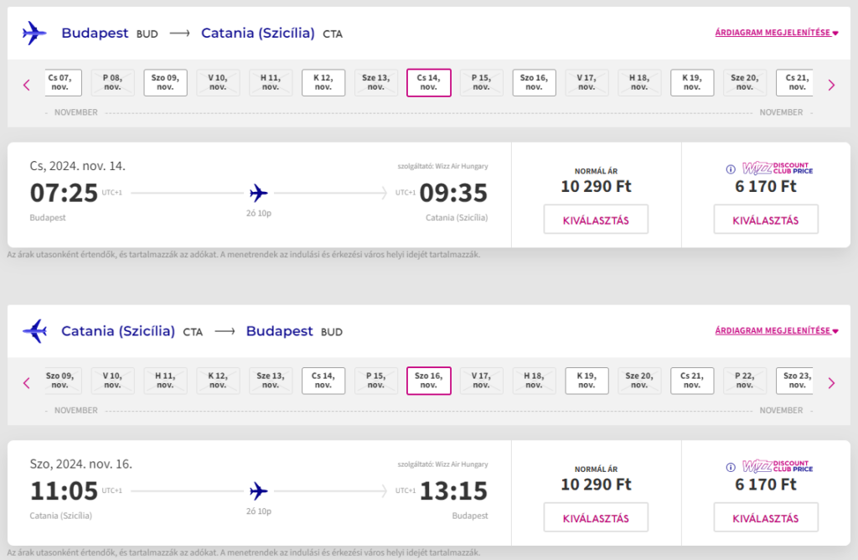Choose outbound normal price 10 290 Ft Kiválasztás
The height and width of the screenshot is (560, 858).
596,220
